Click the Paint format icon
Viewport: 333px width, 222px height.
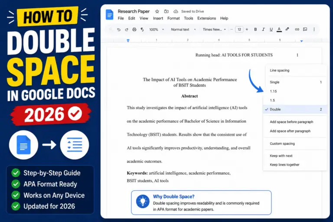(142, 29)
